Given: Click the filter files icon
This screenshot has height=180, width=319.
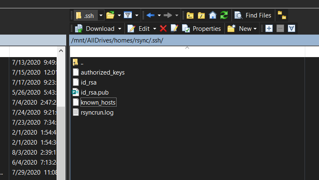Looking at the screenshot, I should tap(128, 15).
